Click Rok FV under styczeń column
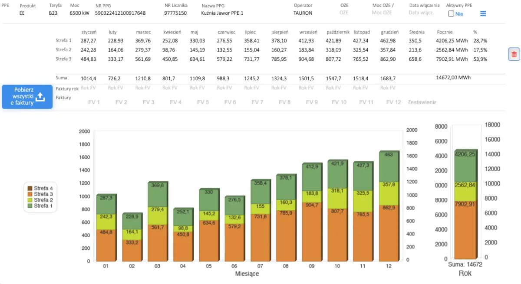Viewport: 521px width, 284px height. [89, 88]
